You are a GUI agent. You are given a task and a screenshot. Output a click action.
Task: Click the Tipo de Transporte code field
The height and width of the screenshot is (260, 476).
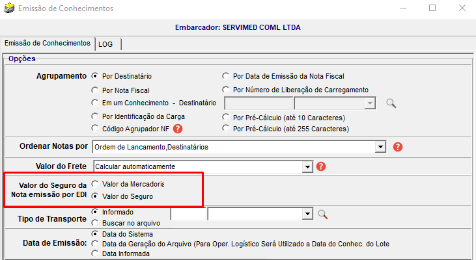click(x=188, y=213)
